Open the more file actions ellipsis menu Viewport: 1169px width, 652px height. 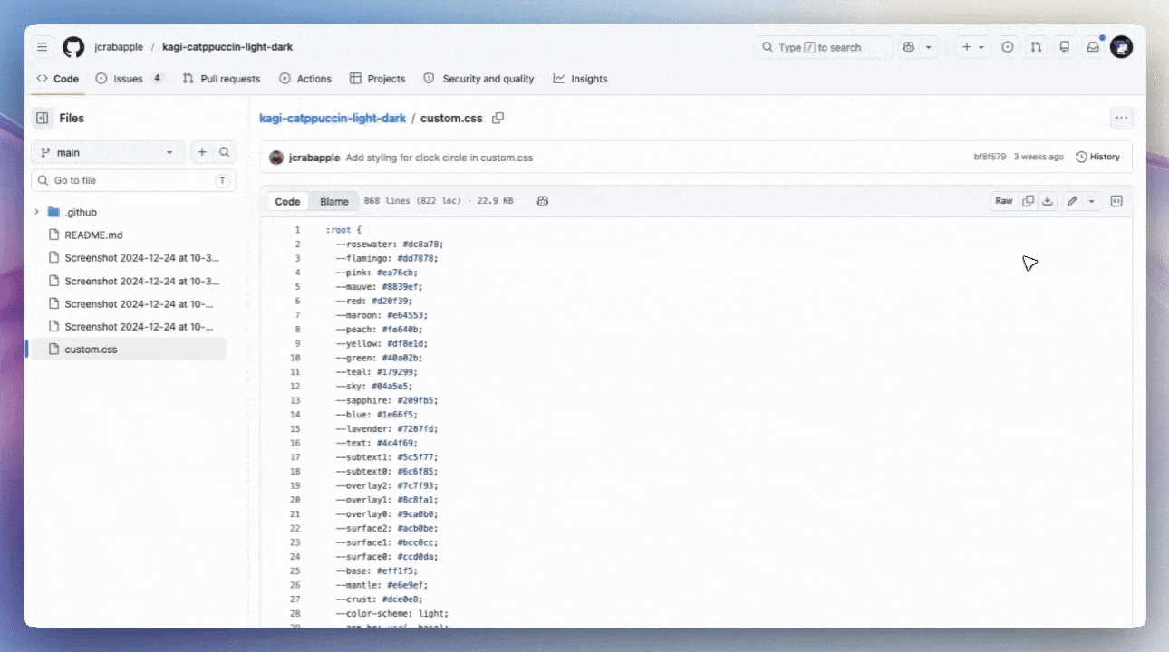[1122, 118]
